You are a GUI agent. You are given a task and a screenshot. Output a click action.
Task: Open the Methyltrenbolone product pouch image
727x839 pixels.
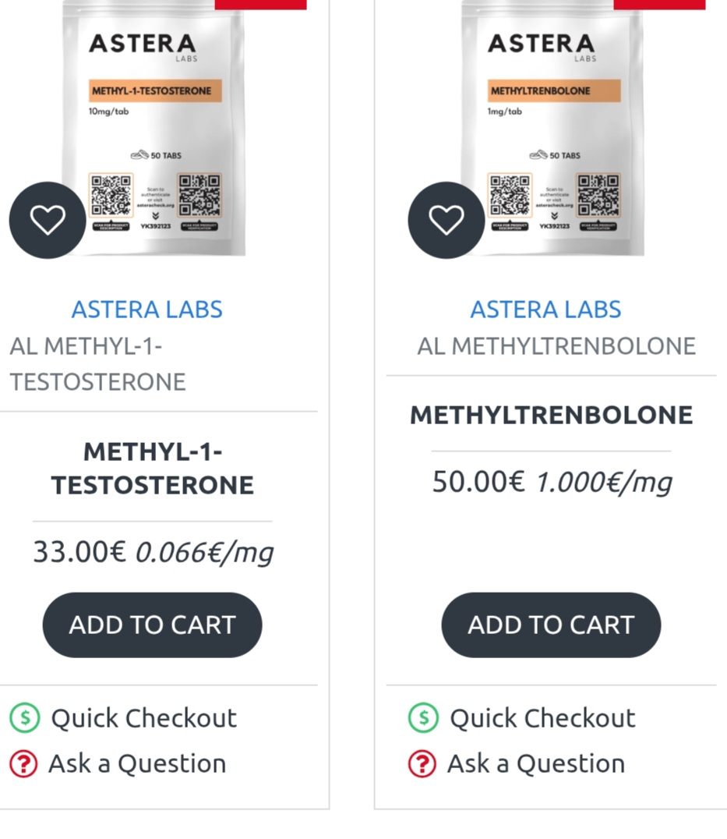[x=555, y=117]
